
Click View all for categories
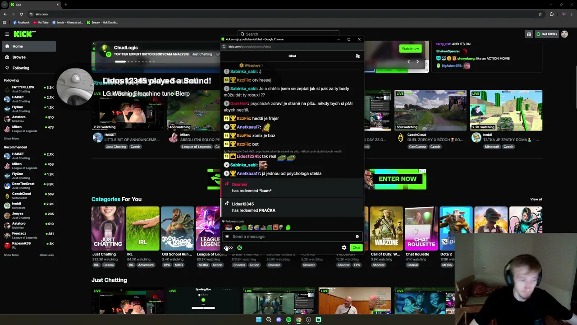[x=536, y=199]
